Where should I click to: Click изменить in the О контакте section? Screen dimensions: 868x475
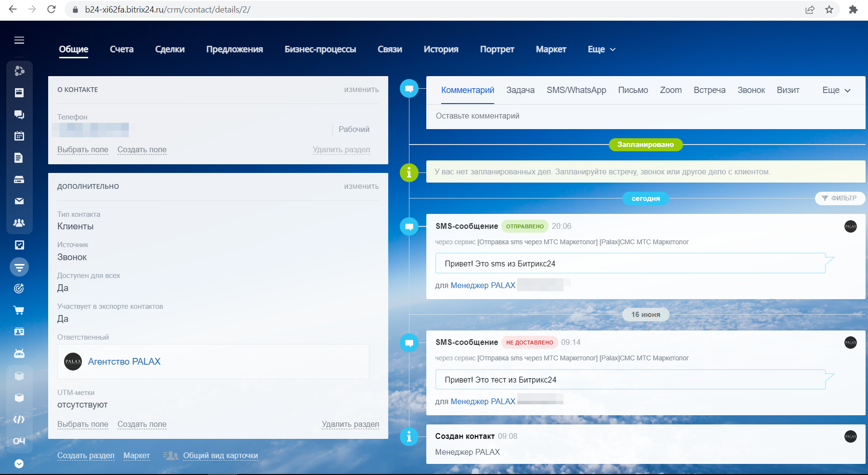click(x=361, y=90)
